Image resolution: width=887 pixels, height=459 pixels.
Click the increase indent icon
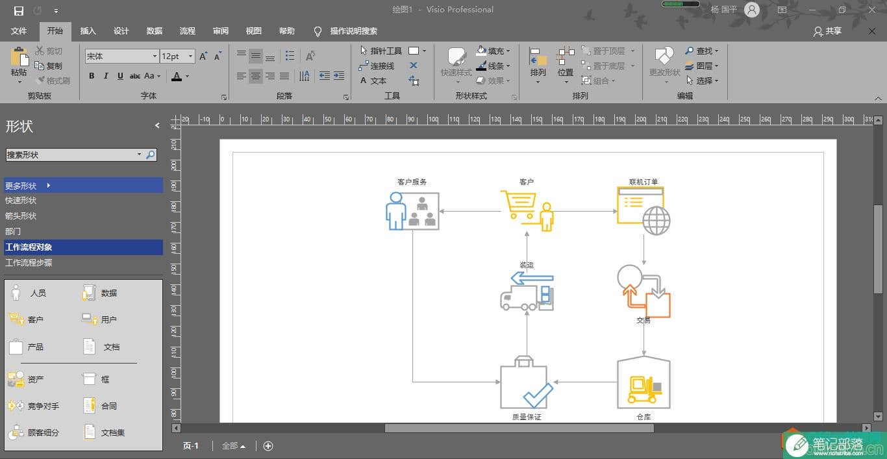point(338,76)
